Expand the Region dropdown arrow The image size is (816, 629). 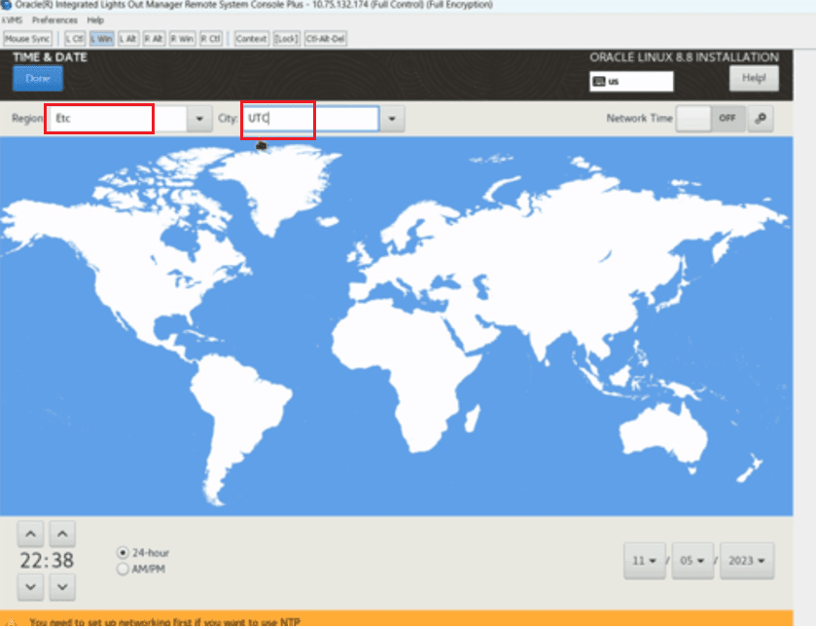(x=199, y=119)
